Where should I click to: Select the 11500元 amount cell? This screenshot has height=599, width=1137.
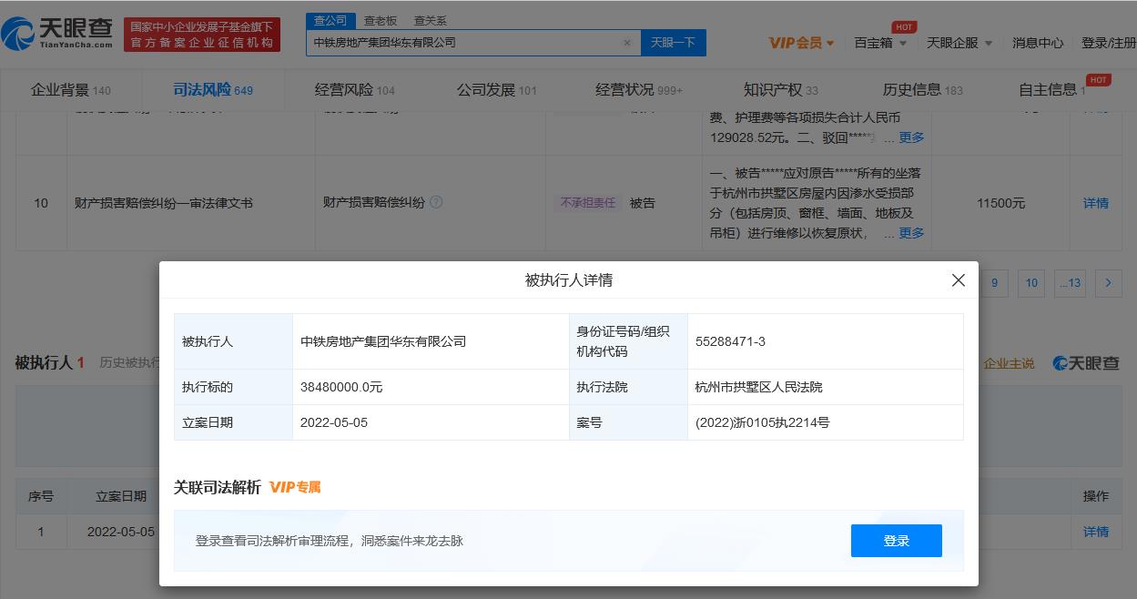[1001, 203]
